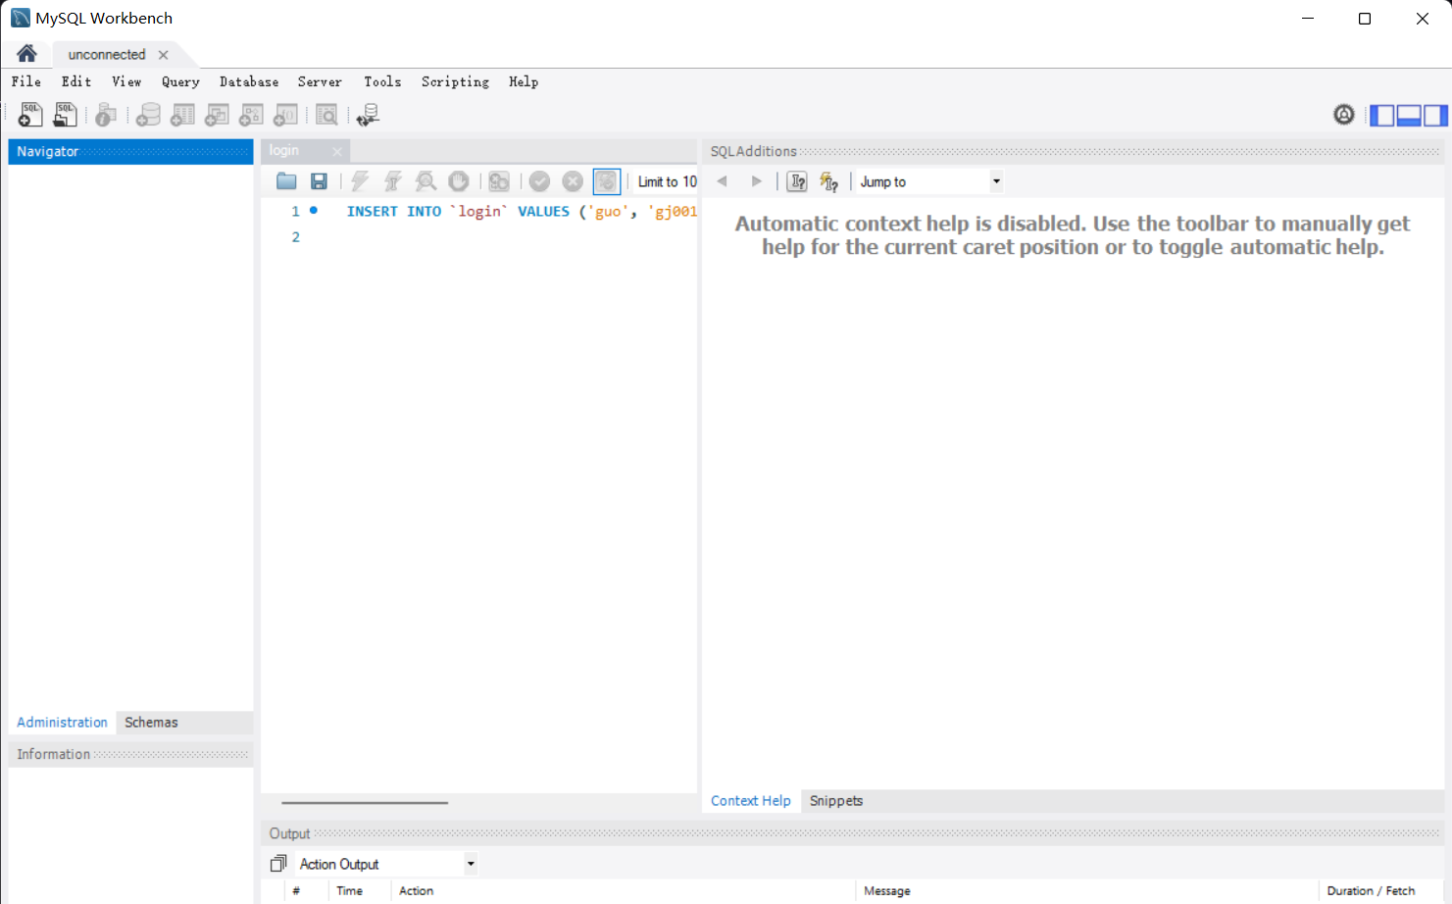Toggle continue-on-error execution icon

[x=499, y=181]
